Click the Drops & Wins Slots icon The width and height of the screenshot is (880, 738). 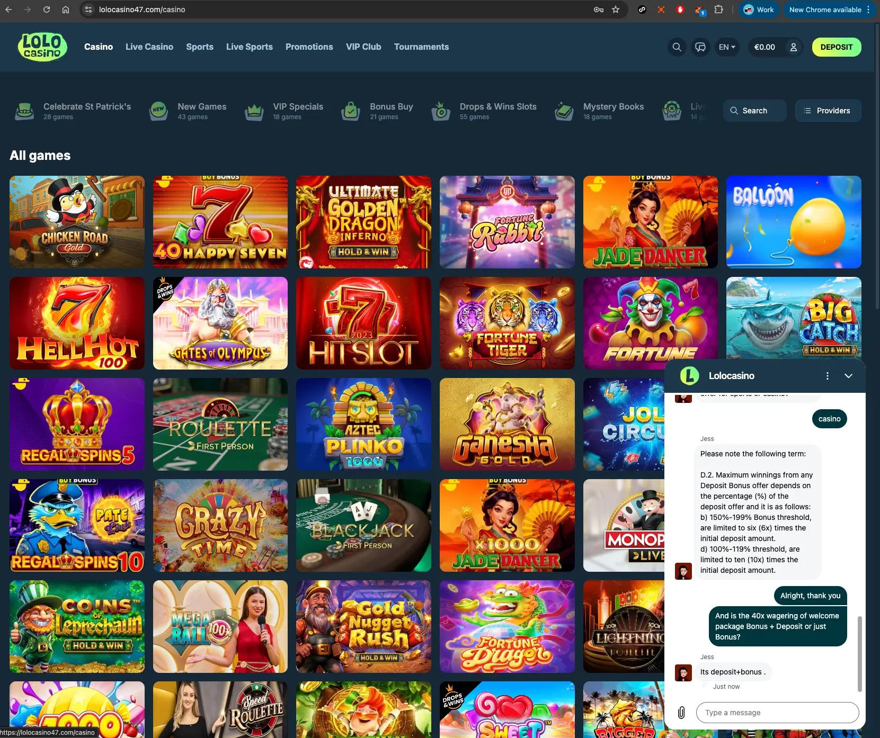click(441, 111)
